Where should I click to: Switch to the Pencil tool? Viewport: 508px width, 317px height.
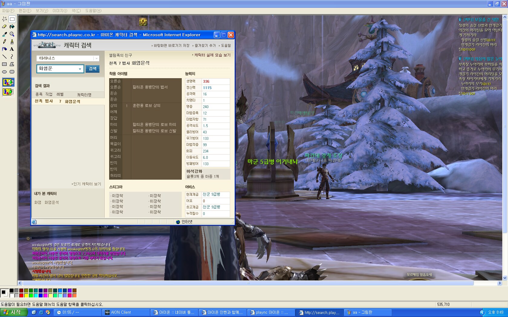point(5,42)
